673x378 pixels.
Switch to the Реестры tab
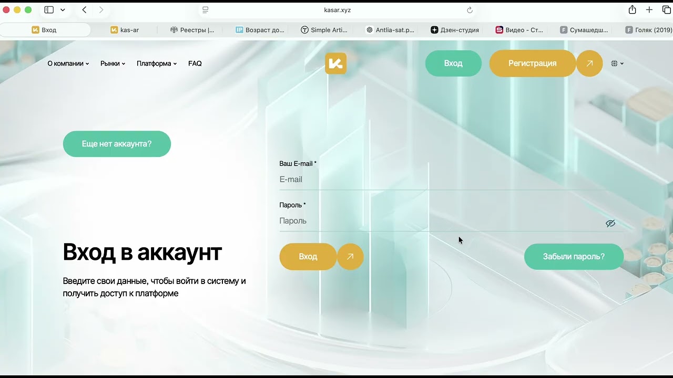tap(192, 30)
